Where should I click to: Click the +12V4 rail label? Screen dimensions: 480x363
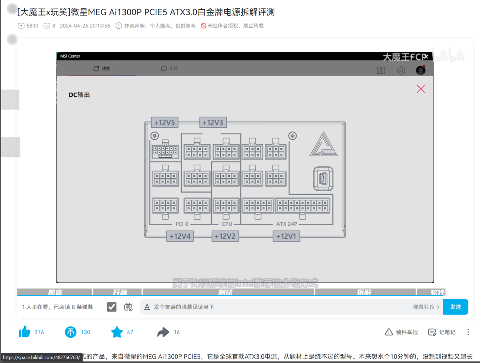tap(180, 236)
